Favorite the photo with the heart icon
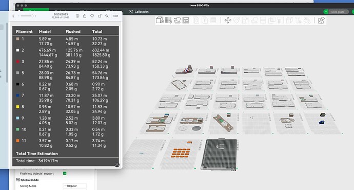The width and height of the screenshot is (354, 190). coord(92,16)
